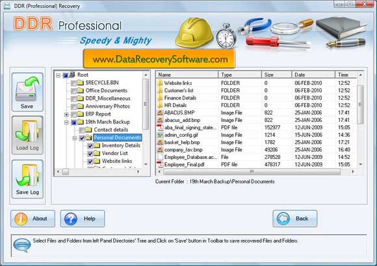Collapse the 19th March Backup node

pyautogui.click(x=66, y=123)
